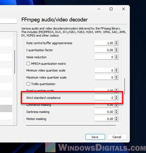
Task: Enable Trellis quantization checkbox
Action: (x=28, y=84)
